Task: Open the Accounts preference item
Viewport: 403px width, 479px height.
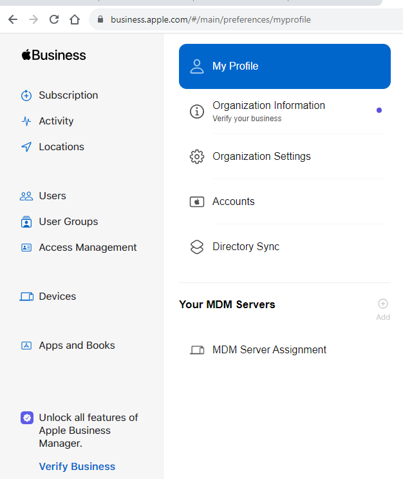Action: click(285, 202)
